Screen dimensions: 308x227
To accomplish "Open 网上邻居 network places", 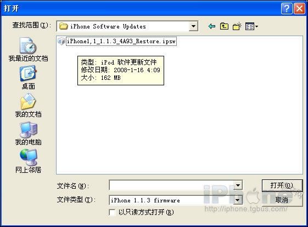I will (28, 161).
